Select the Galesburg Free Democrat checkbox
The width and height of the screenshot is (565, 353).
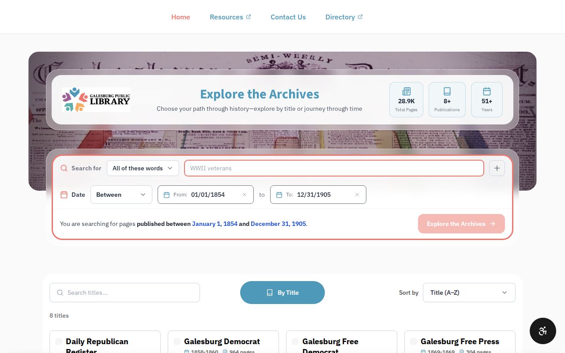[x=295, y=342]
